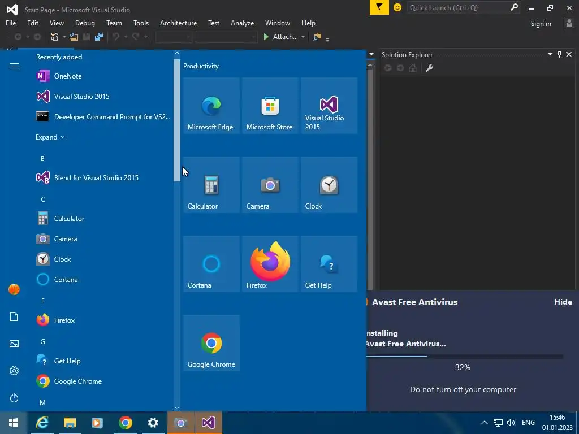Open the View menu
Viewport: 579px width, 434px height.
click(57, 23)
